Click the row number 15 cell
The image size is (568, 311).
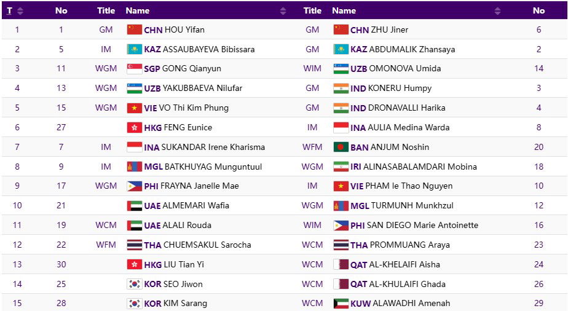(x=17, y=304)
